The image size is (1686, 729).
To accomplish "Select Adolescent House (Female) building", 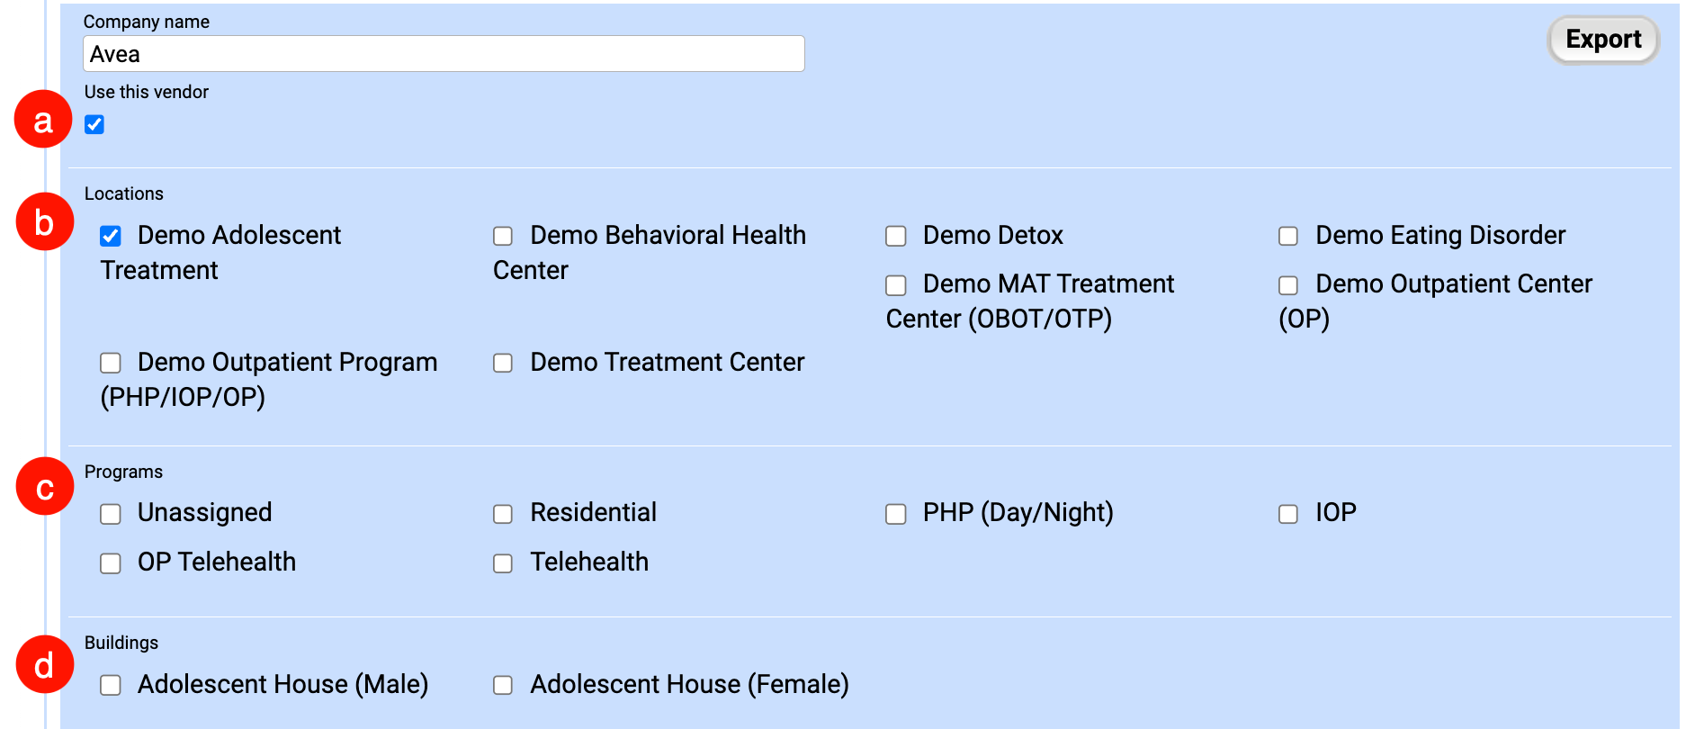I will tap(503, 686).
